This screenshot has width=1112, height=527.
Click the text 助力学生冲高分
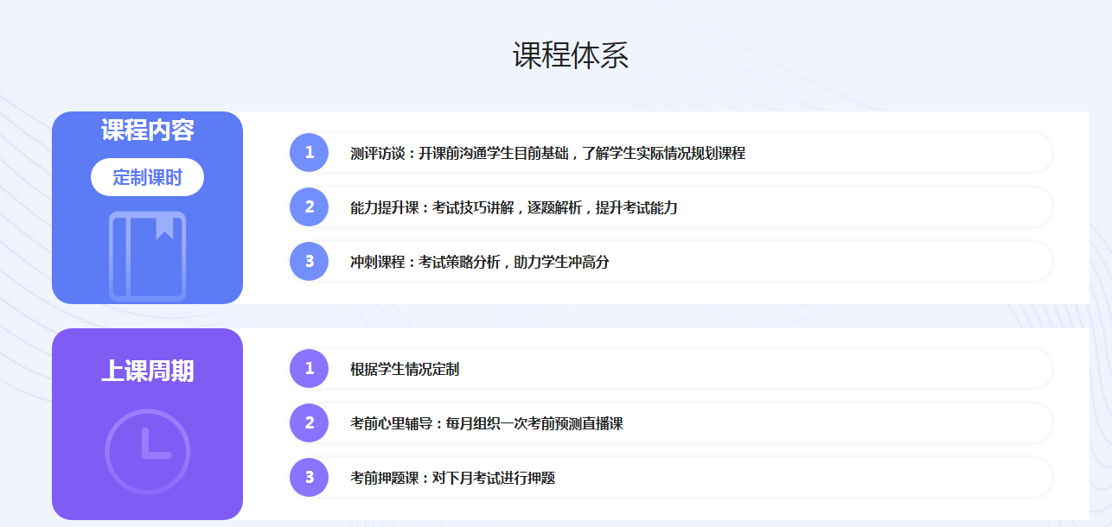561,262
